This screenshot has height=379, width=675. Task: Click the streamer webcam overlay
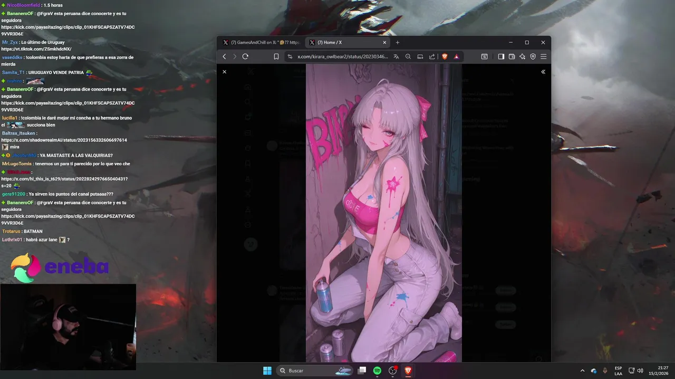click(x=68, y=327)
